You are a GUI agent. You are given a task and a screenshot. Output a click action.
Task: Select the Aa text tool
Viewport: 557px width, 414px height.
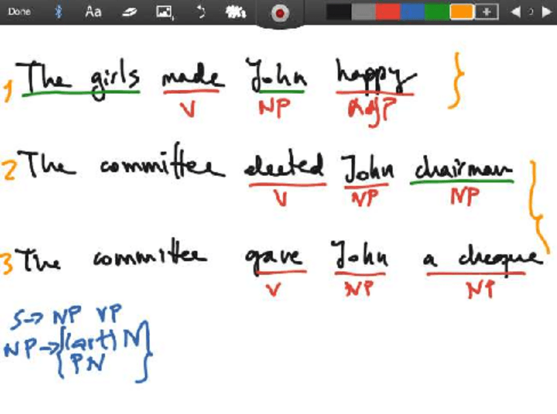[x=93, y=12]
